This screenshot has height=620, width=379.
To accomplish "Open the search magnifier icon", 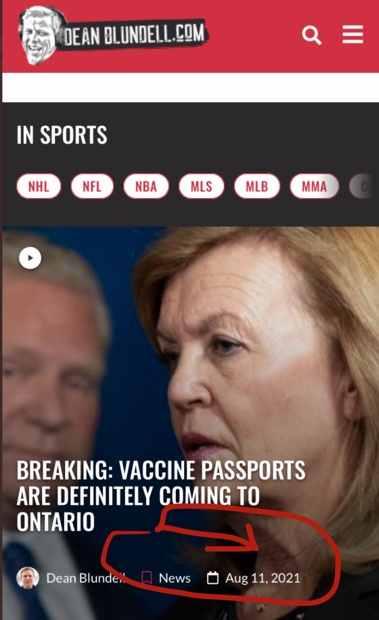I will point(311,35).
